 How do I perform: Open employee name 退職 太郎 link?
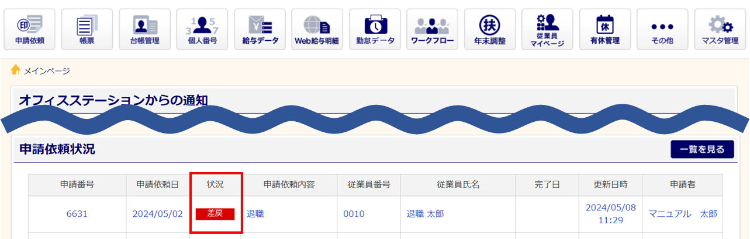[x=424, y=214]
